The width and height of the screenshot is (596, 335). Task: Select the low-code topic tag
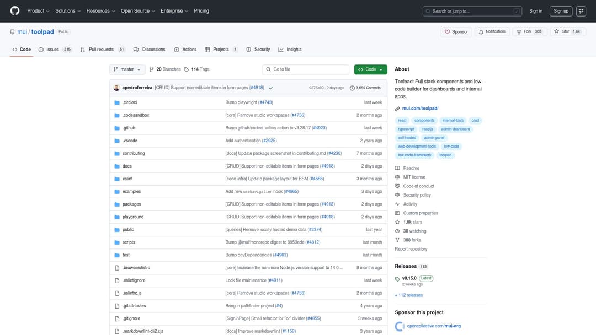451,147
